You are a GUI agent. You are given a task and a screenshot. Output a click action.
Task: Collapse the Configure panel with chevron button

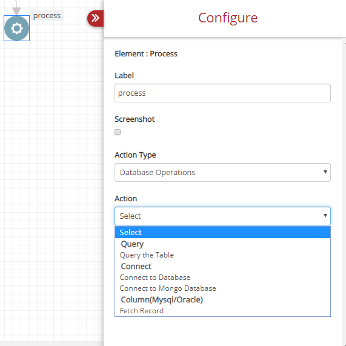(x=96, y=18)
